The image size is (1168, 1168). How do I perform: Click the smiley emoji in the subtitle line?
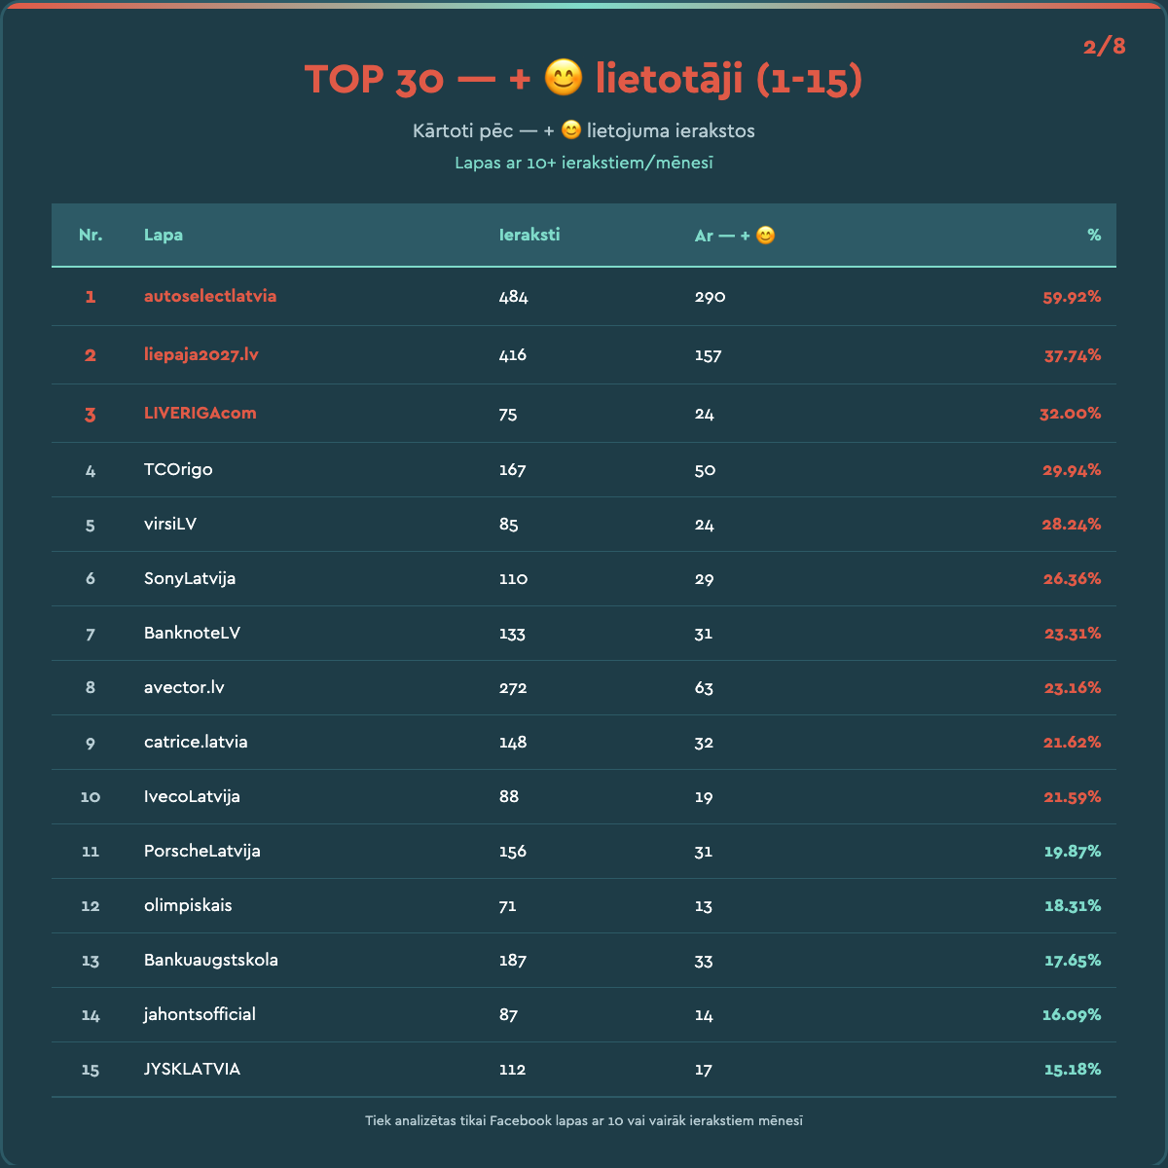[x=571, y=130]
